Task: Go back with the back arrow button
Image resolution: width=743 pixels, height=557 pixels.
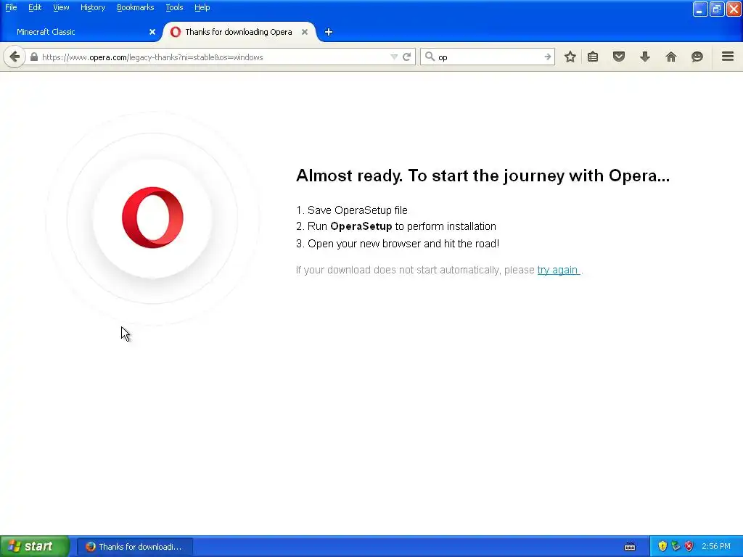Action: pyautogui.click(x=15, y=57)
